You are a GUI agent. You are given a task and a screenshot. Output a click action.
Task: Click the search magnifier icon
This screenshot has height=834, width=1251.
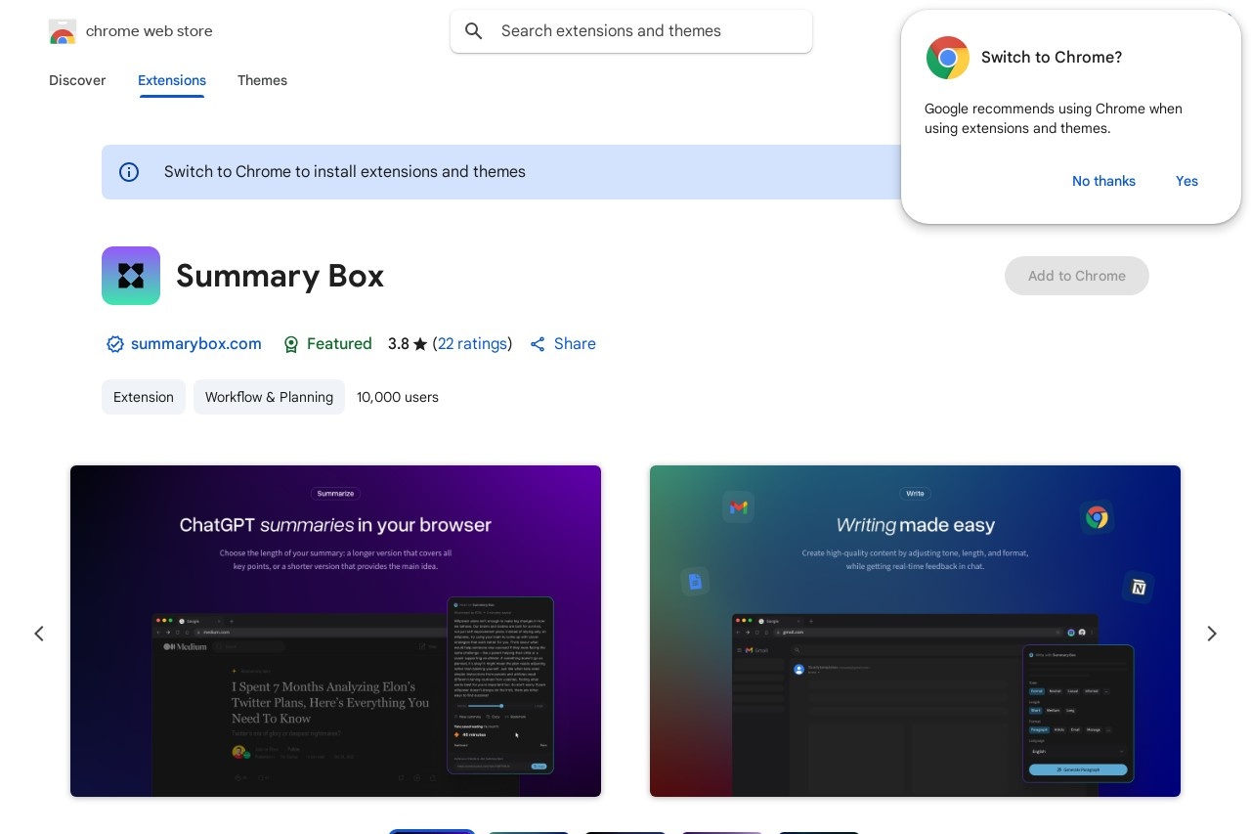coord(474,31)
